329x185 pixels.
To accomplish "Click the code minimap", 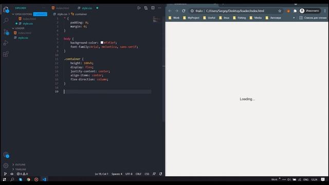I will (x=157, y=20).
